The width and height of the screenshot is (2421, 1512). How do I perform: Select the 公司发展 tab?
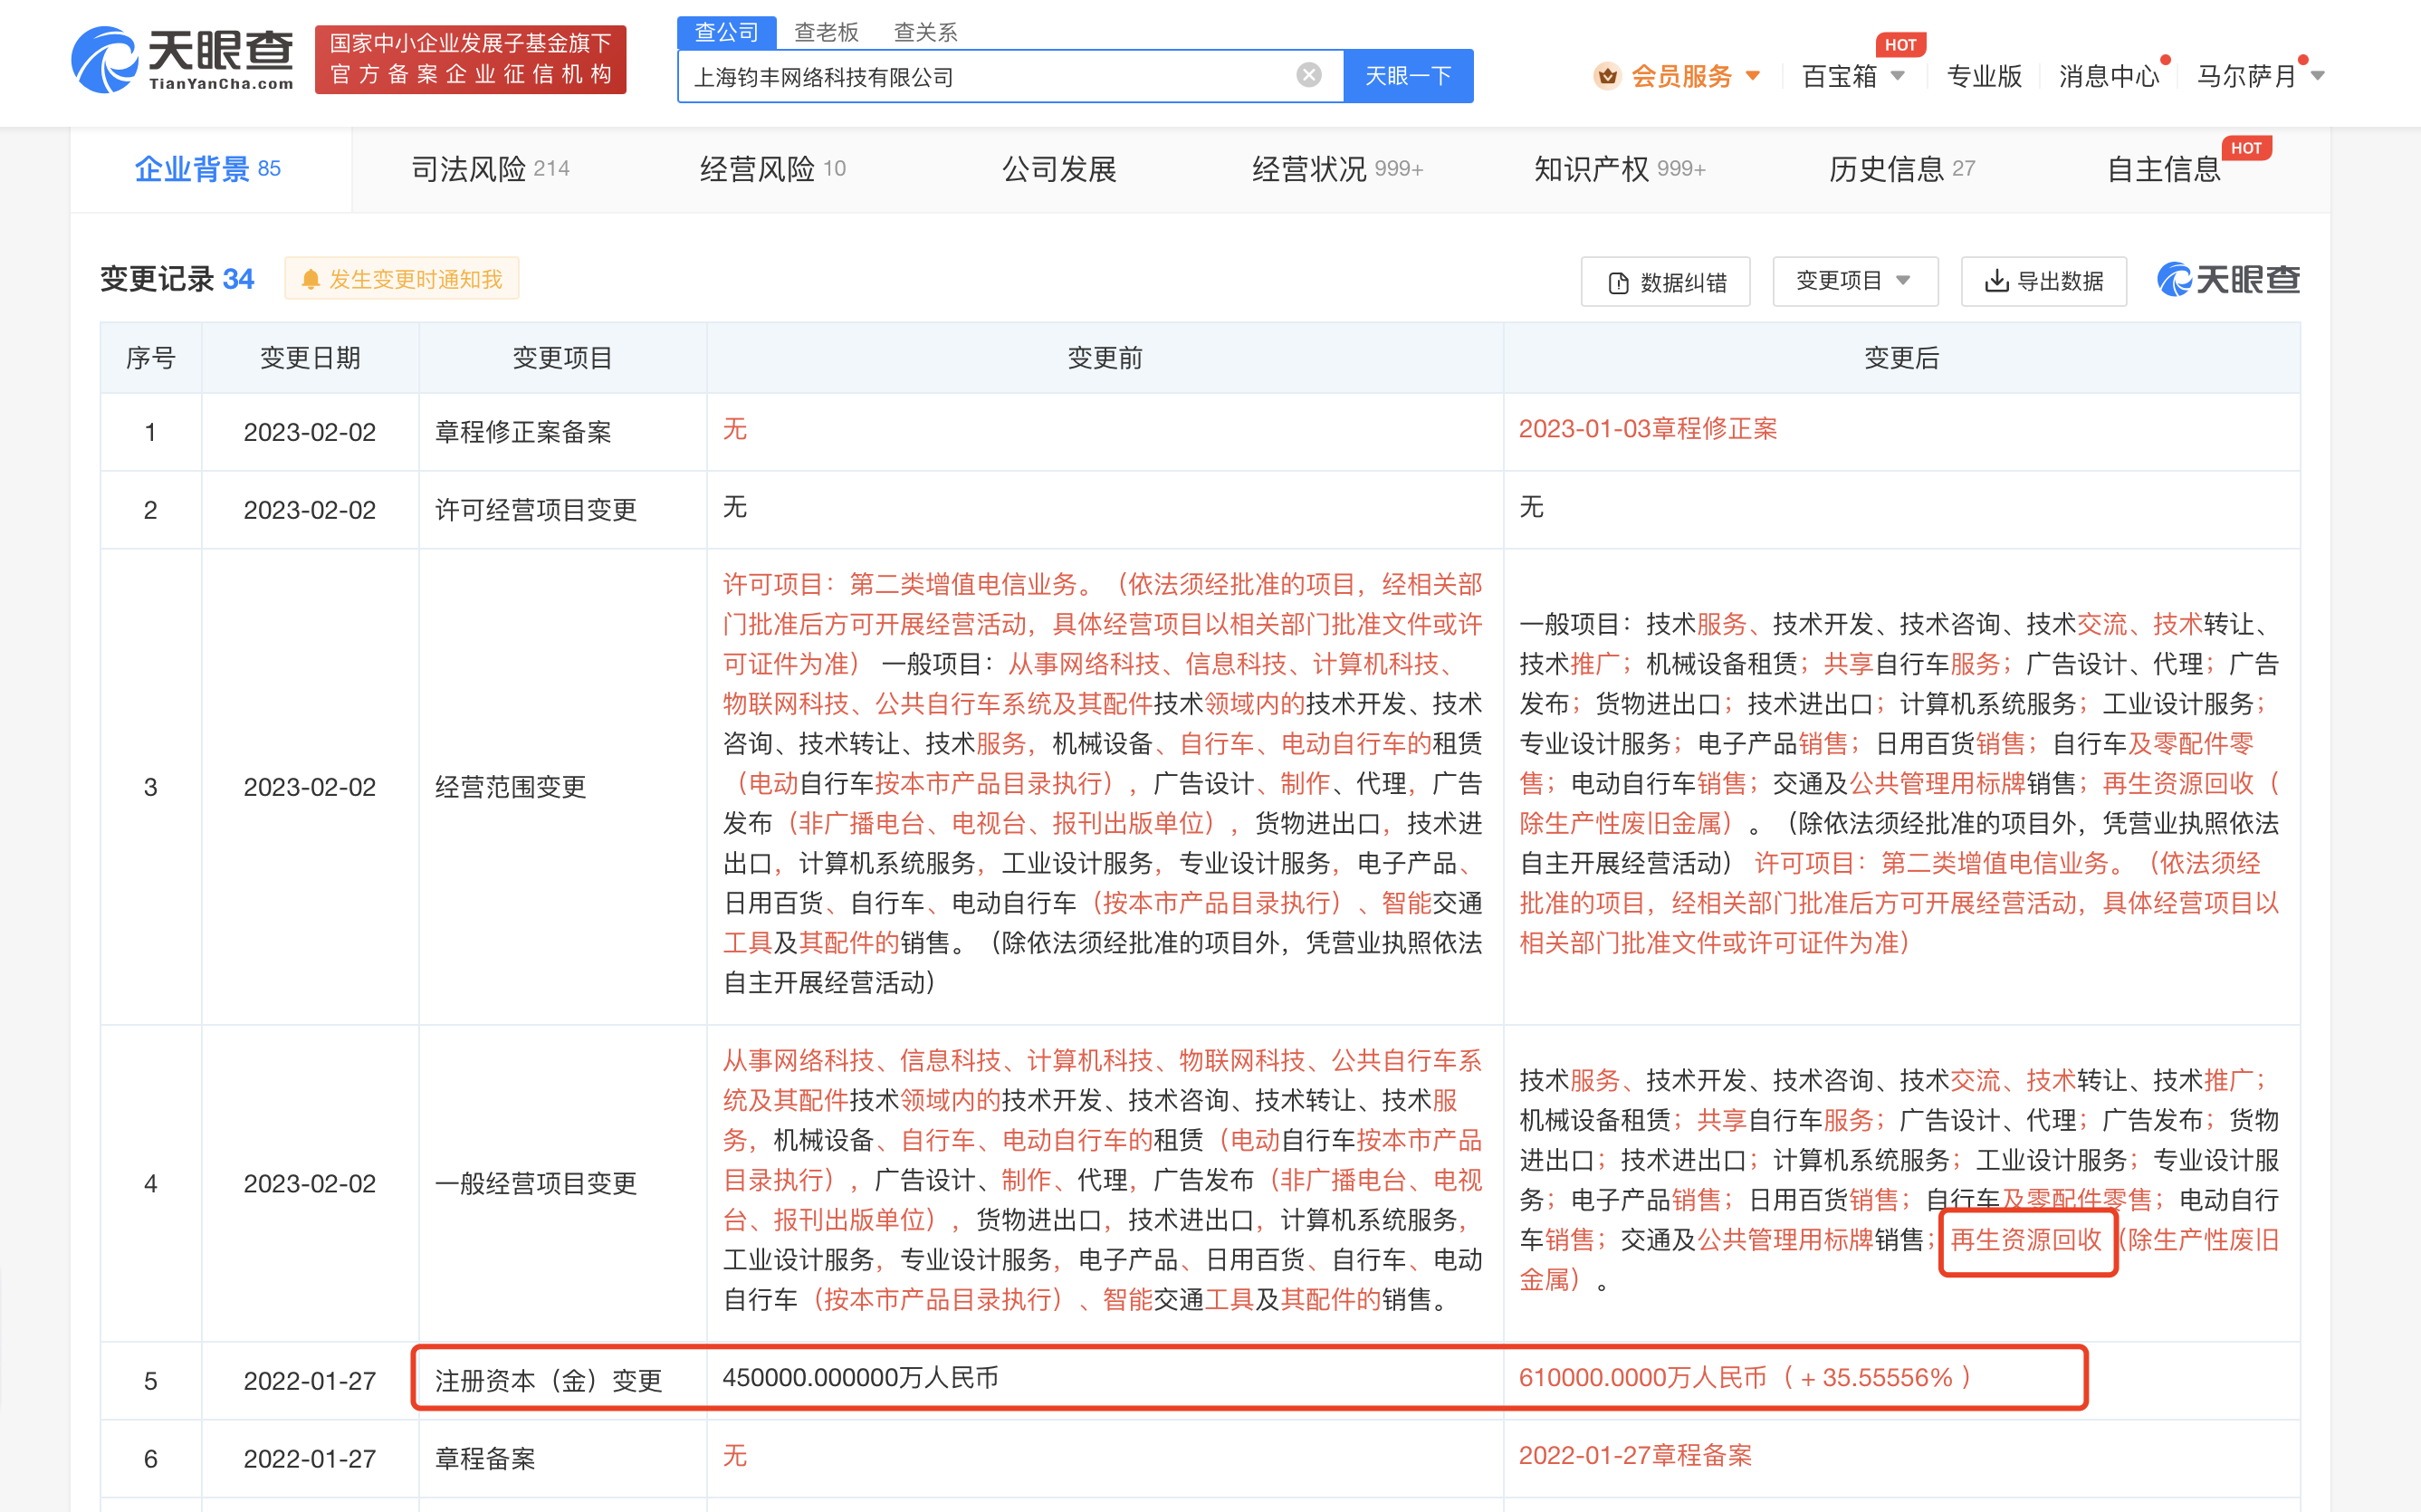tap(1059, 169)
